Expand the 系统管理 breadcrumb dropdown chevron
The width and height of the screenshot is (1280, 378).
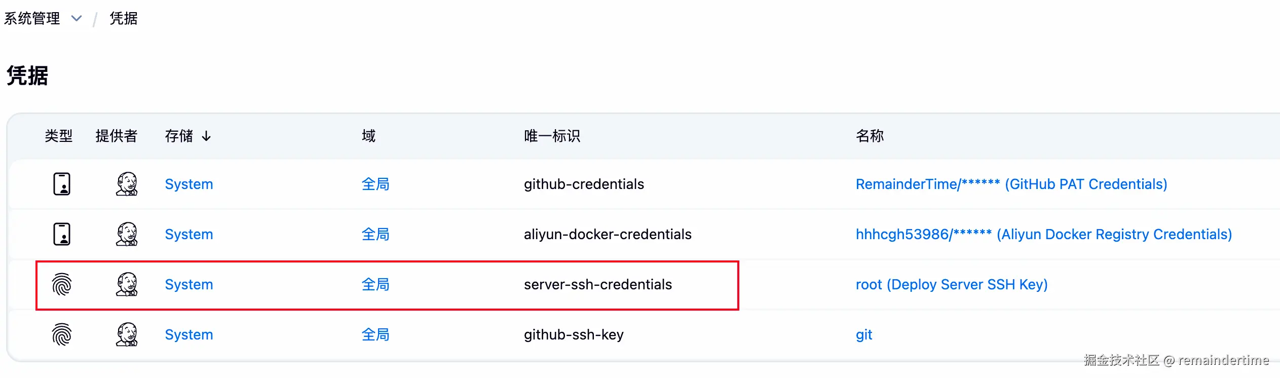(77, 19)
